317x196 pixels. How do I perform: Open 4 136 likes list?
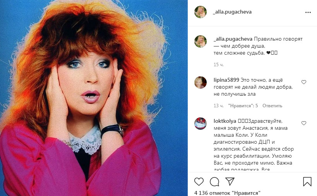click(227, 193)
